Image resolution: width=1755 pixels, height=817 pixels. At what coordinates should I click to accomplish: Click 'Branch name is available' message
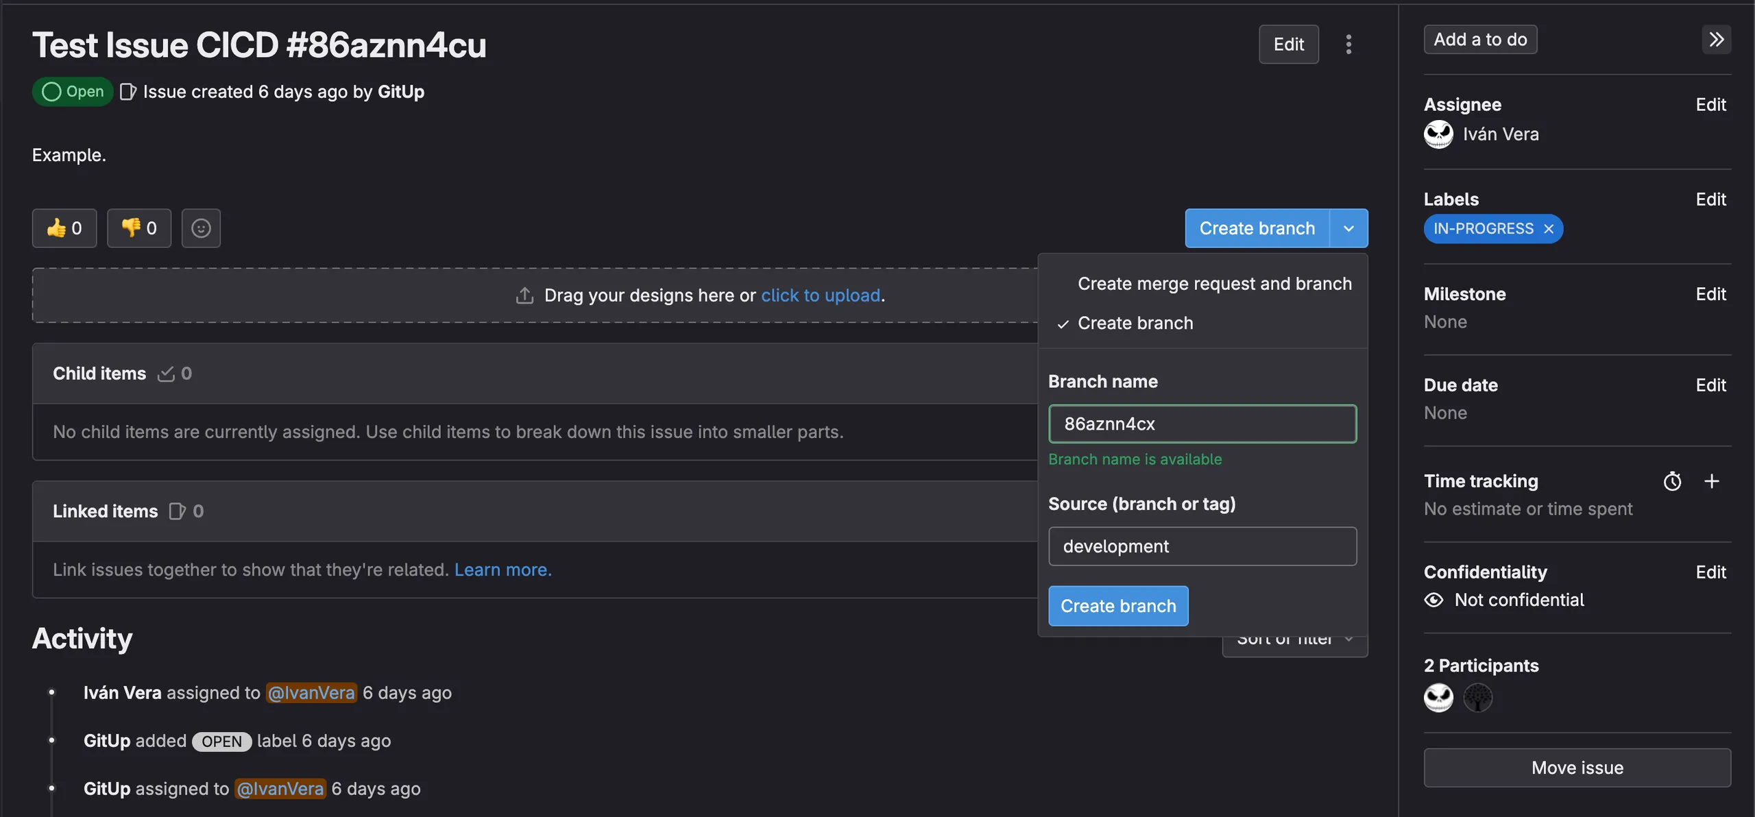(1135, 459)
